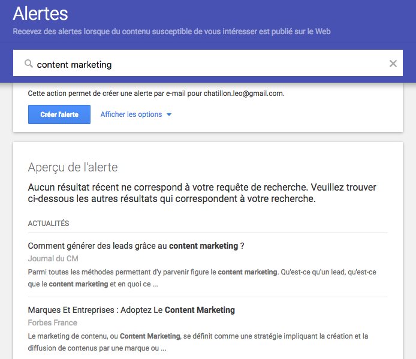
Task: Click the magnifying glass search icon
Action: click(28, 64)
